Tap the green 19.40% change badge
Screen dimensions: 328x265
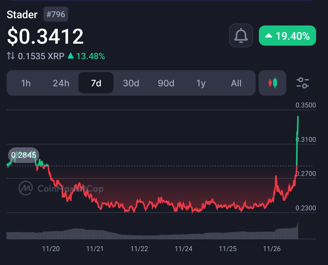(x=287, y=36)
